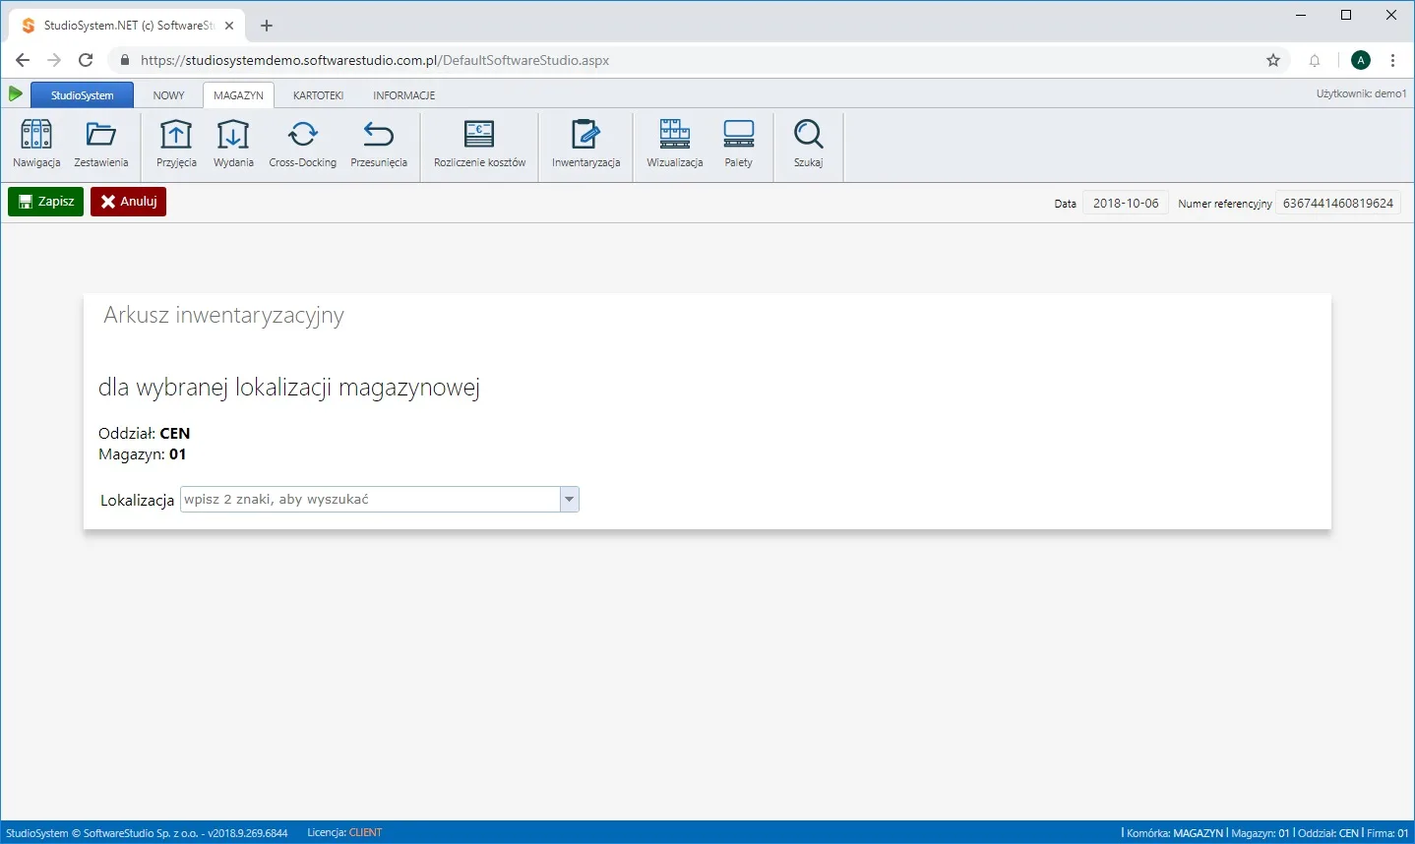Click the browser address bar URL
This screenshot has height=844, width=1415.
coord(375,60)
